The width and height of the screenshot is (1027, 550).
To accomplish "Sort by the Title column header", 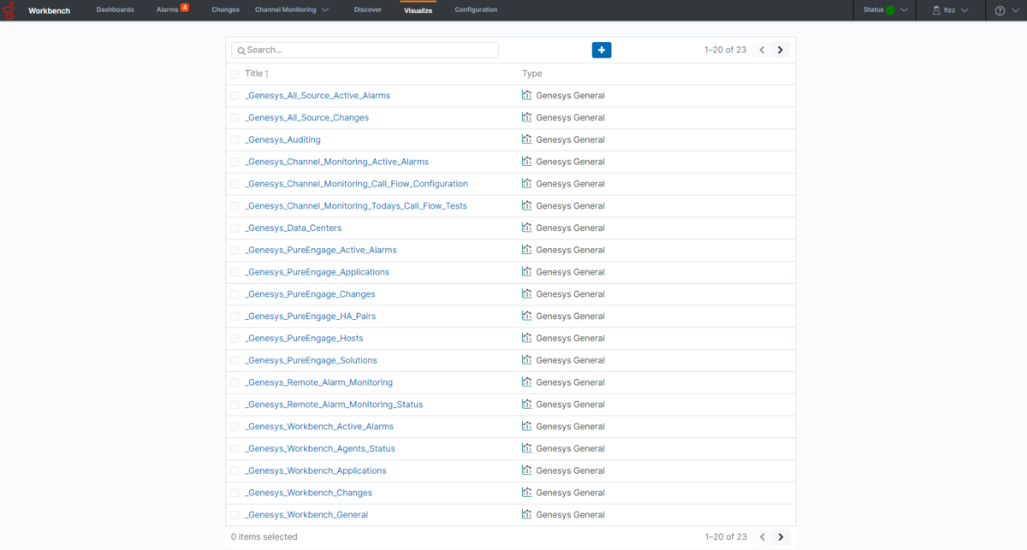I will tap(256, 74).
